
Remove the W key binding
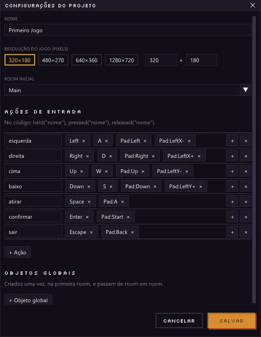pyautogui.click(x=106, y=171)
